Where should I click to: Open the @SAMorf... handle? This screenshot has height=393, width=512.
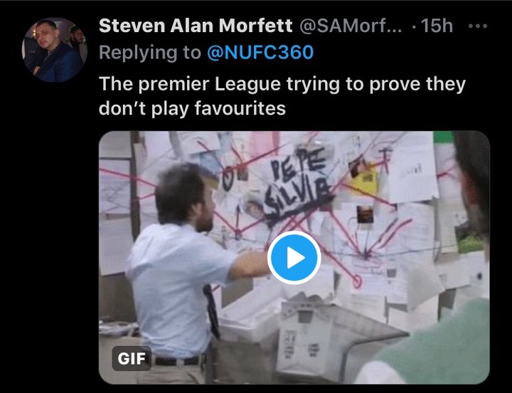pos(351,26)
